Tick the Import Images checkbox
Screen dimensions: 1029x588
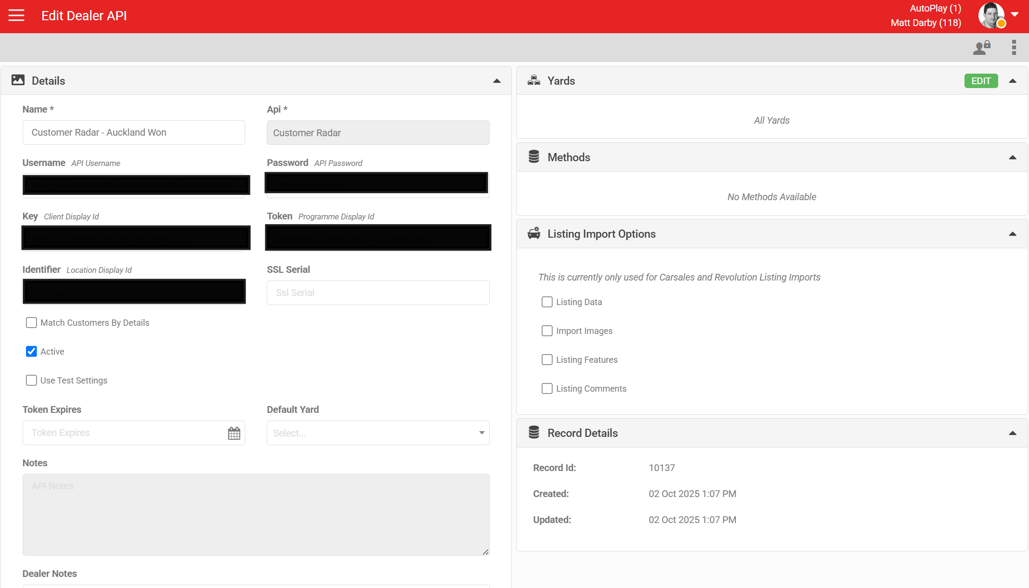(547, 331)
